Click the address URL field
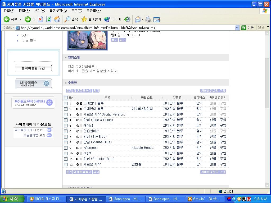Image resolution: width=271 pixels, height=203 pixels. [128, 27]
